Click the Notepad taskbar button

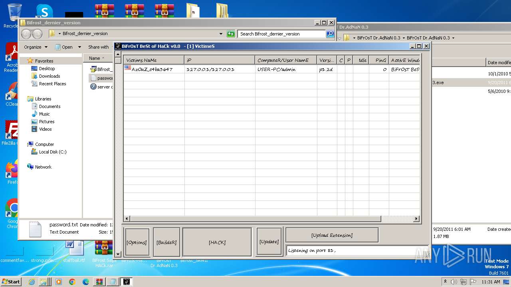click(x=113, y=282)
